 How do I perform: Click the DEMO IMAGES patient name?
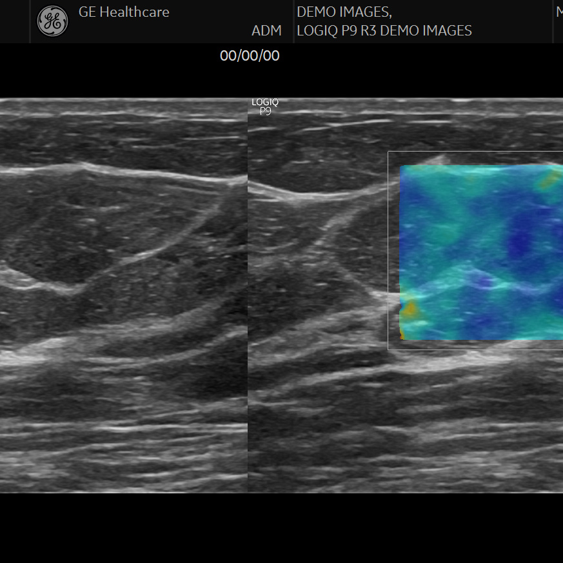[x=344, y=12]
